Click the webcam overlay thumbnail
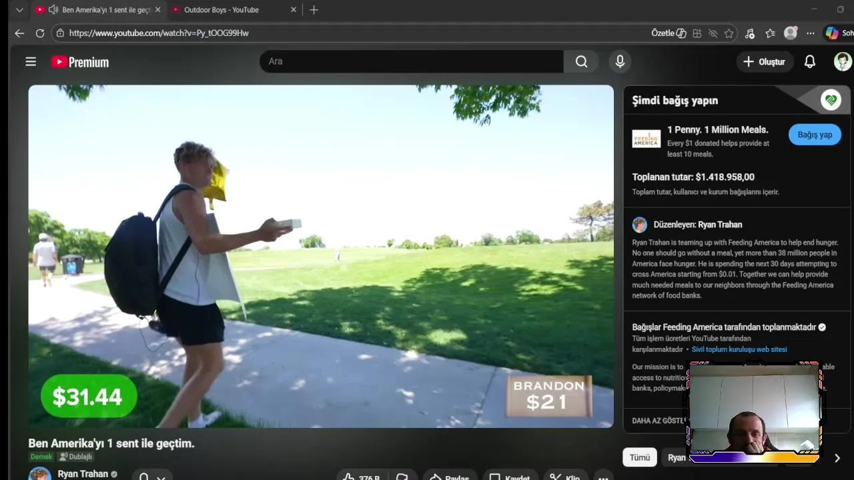 (x=755, y=412)
